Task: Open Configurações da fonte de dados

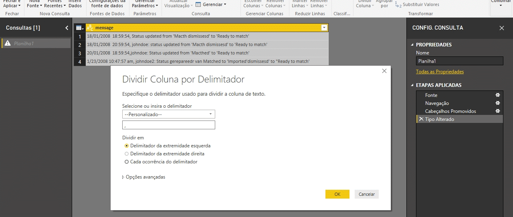Action: (107, 4)
